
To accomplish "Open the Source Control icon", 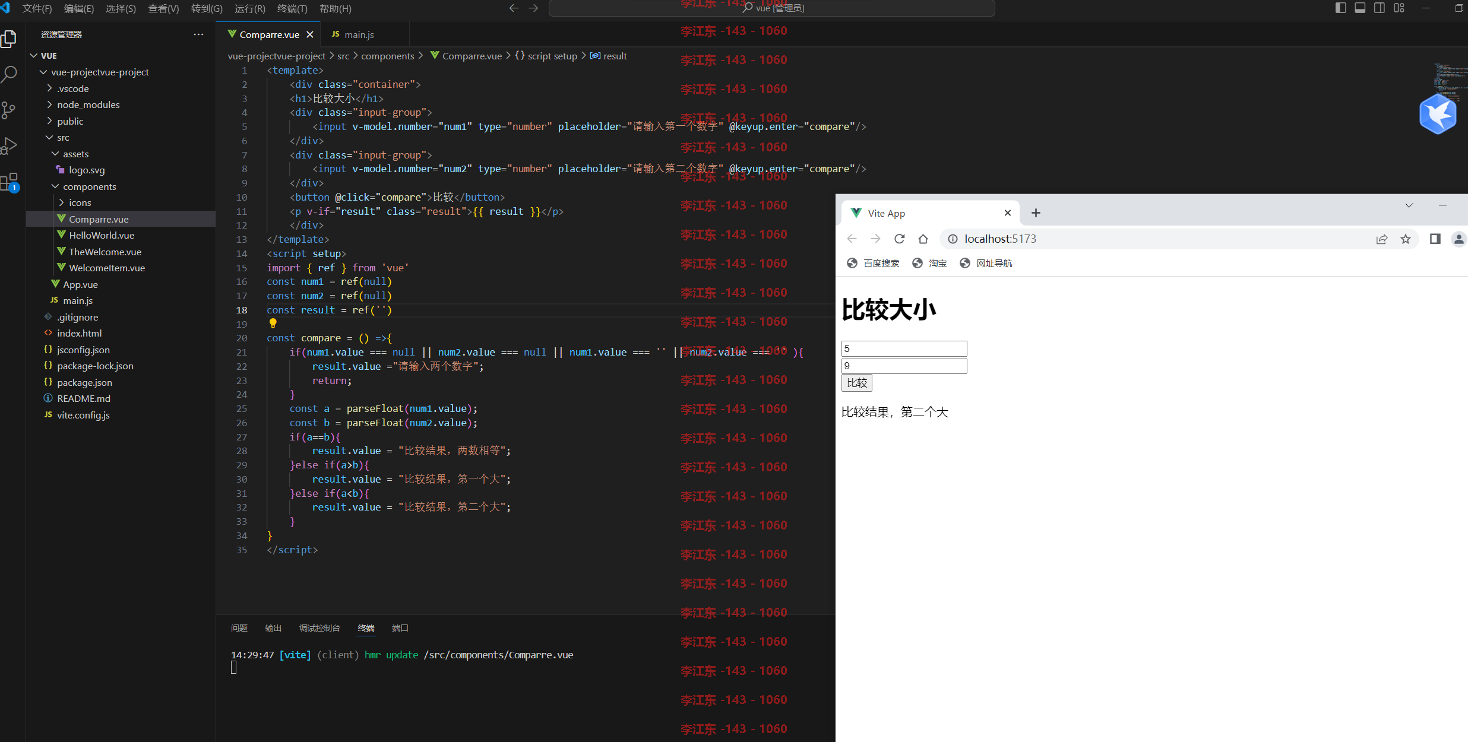I will [x=9, y=110].
